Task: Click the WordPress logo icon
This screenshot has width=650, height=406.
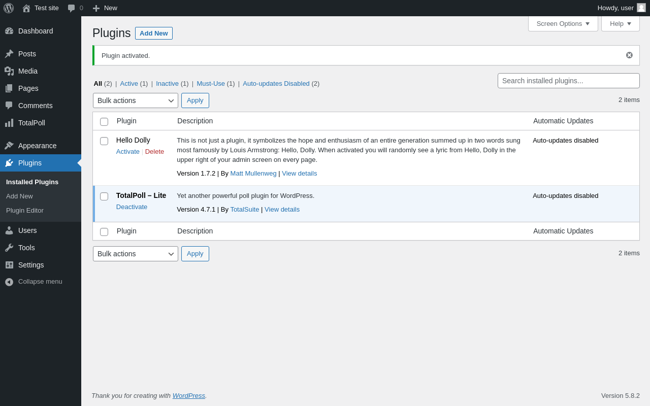Action: coord(9,8)
